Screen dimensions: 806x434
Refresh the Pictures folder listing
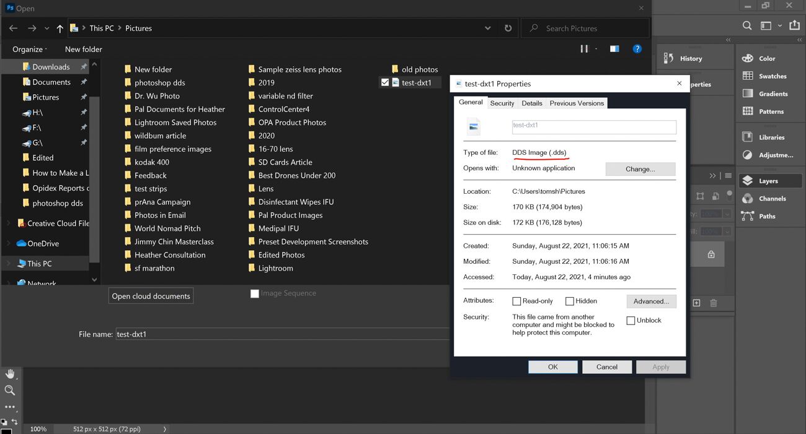click(x=508, y=28)
